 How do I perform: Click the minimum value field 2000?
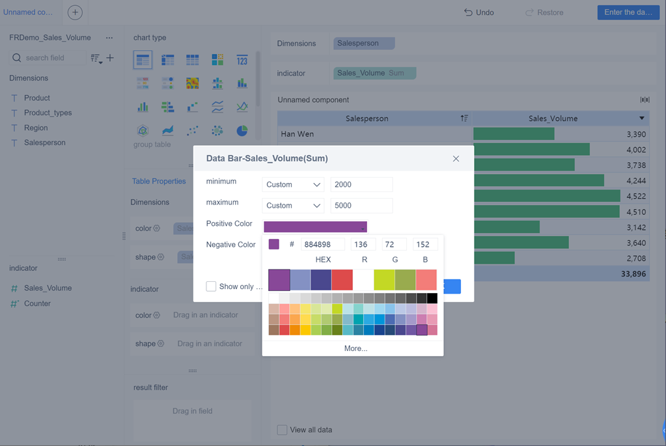[x=361, y=184]
